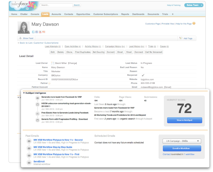
Task: Open the Reports tab
Action: pyautogui.click(x=125, y=14)
